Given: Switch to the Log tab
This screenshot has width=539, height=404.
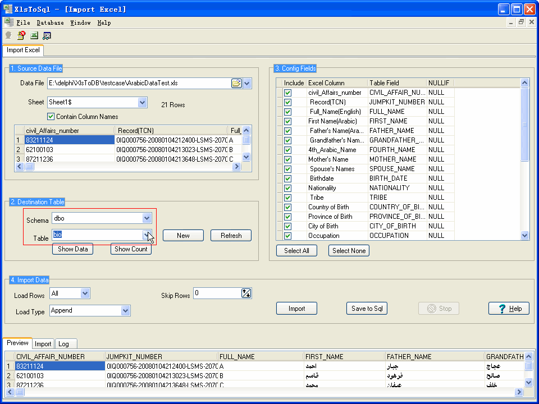Looking at the screenshot, I should click(63, 343).
